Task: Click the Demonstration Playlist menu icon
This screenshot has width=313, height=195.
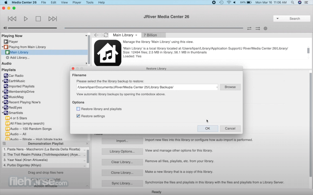Action: click(4, 144)
